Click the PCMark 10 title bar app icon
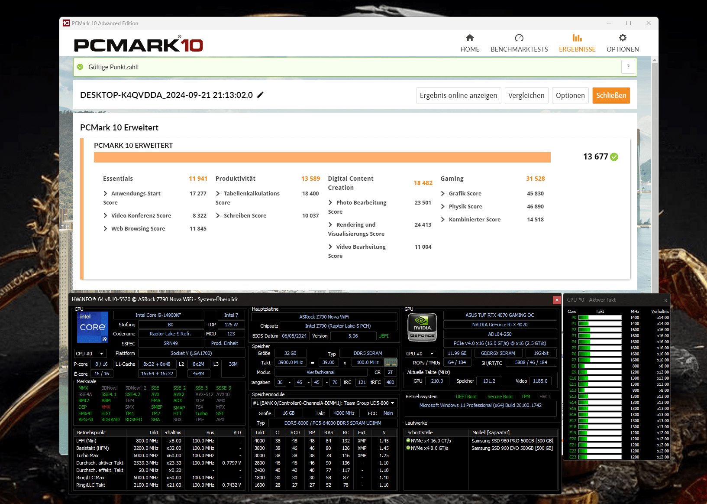 pos(66,23)
